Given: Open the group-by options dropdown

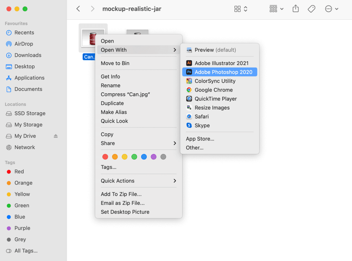Looking at the screenshot, I should pyautogui.click(x=276, y=9).
